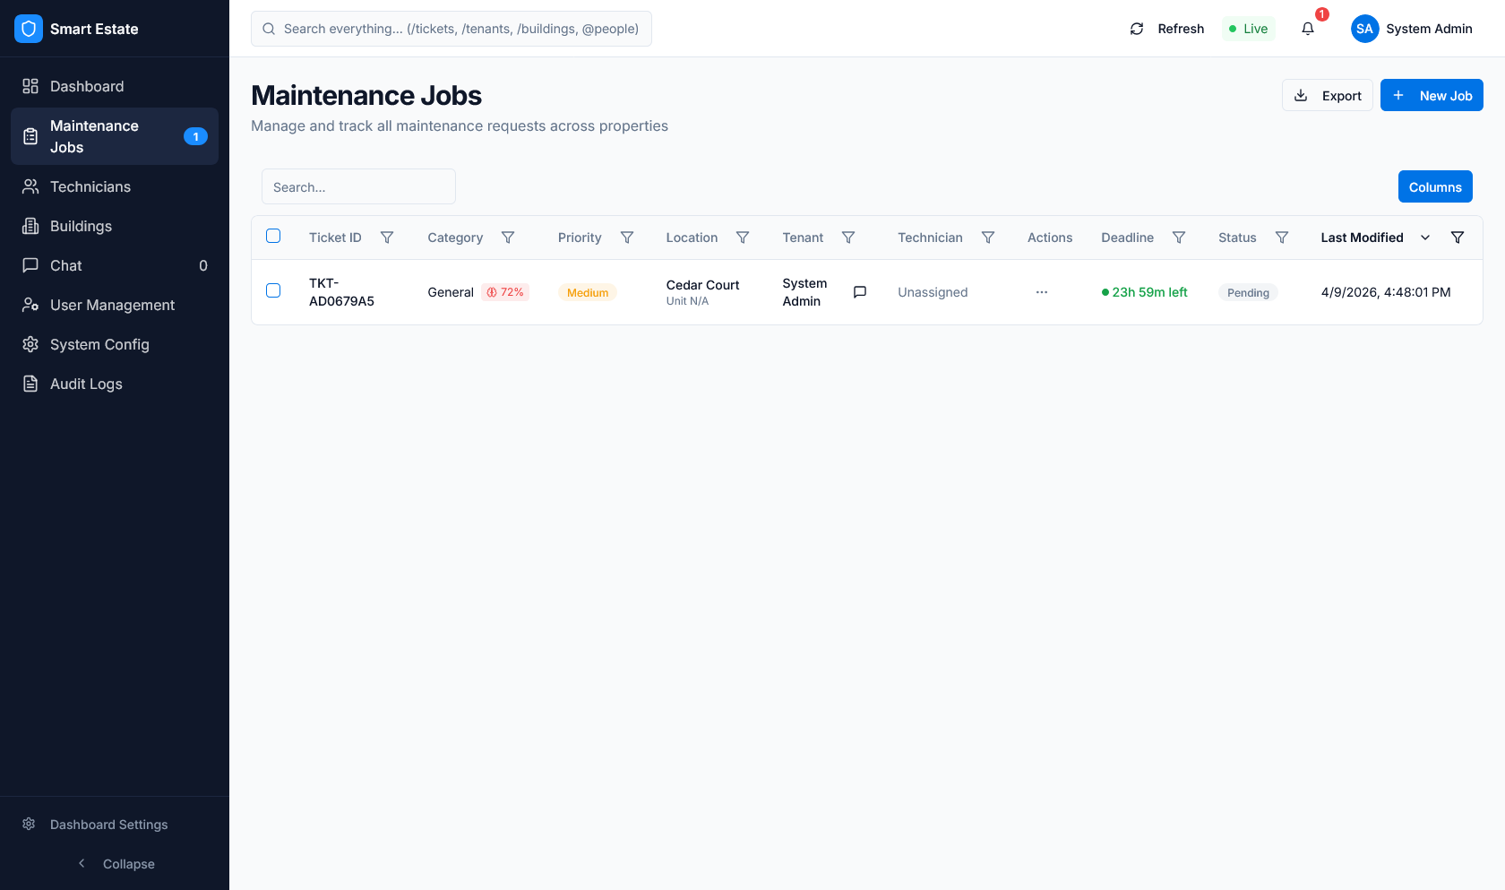Screen dimensions: 1505x890
Task: Open the Priority column filter
Action: click(627, 238)
